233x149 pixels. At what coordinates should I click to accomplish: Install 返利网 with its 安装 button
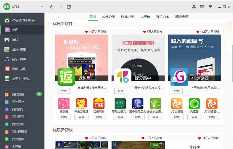tap(64, 91)
